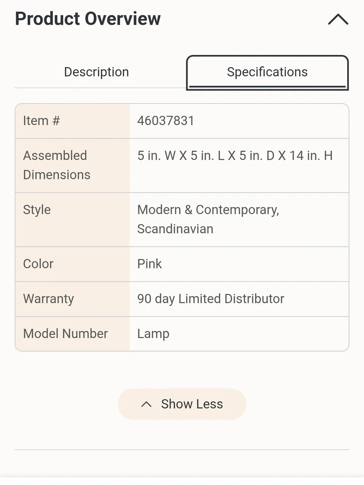Image resolution: width=364 pixels, height=485 pixels.
Task: Click the dimensions value 5 in. W
Action: point(235,156)
